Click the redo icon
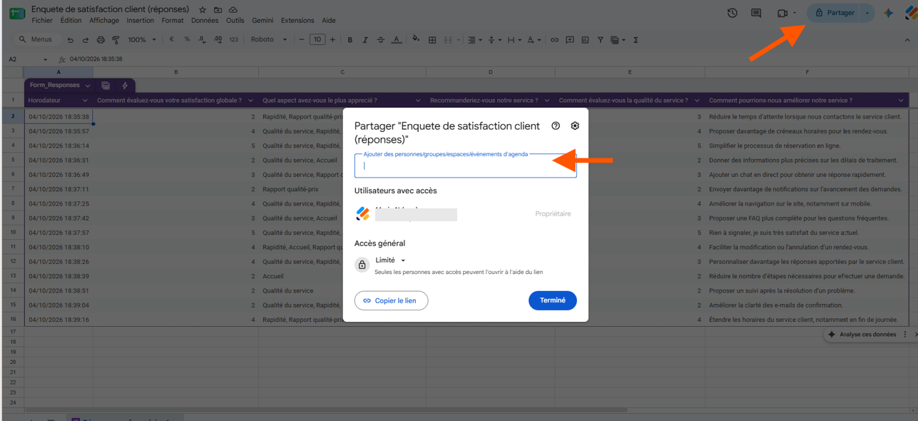Screen dimensions: 918x421 (86, 40)
